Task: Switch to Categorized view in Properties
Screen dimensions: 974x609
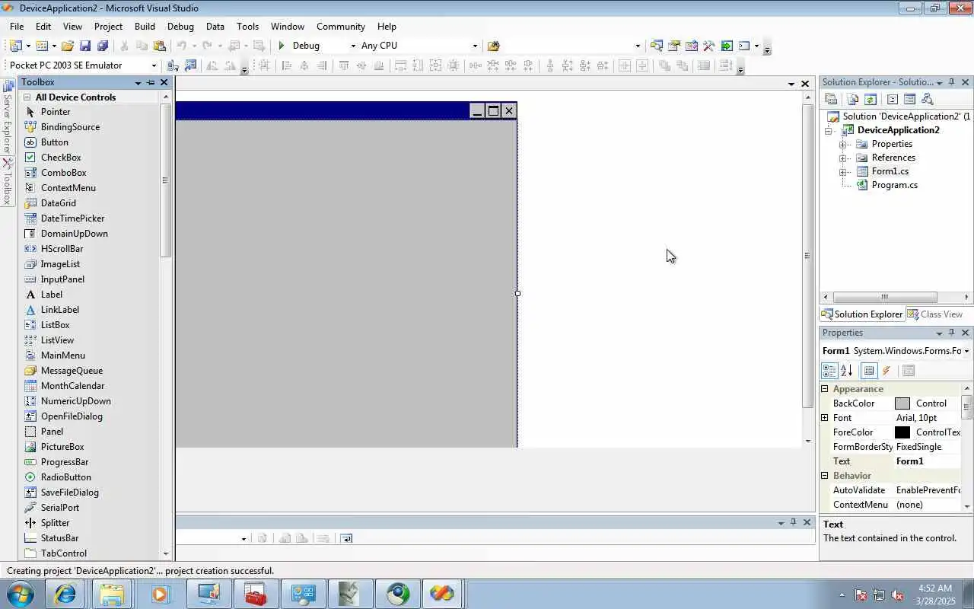Action: [829, 371]
